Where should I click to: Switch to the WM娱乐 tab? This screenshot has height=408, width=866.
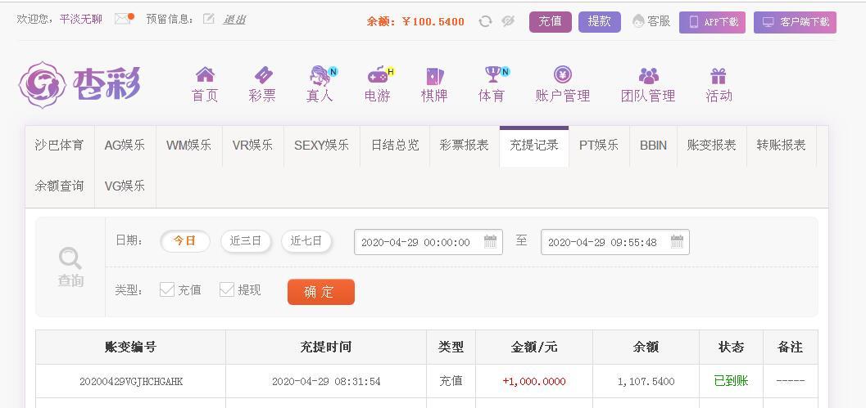click(x=189, y=146)
